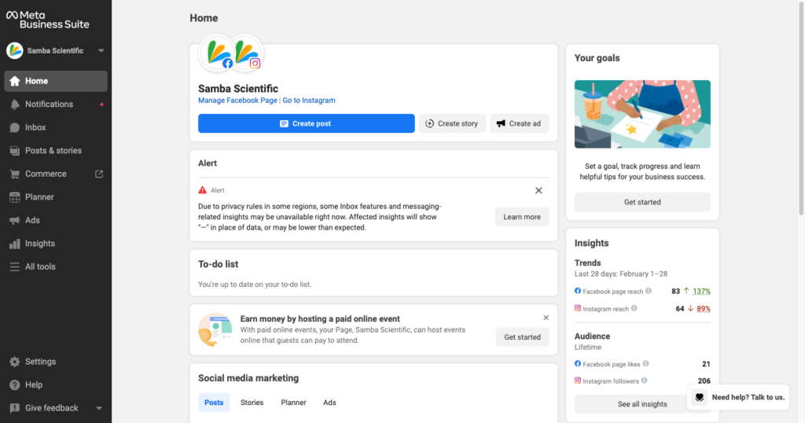
Task: Click the Instagram icon beside Instagram reach
Action: (578, 308)
